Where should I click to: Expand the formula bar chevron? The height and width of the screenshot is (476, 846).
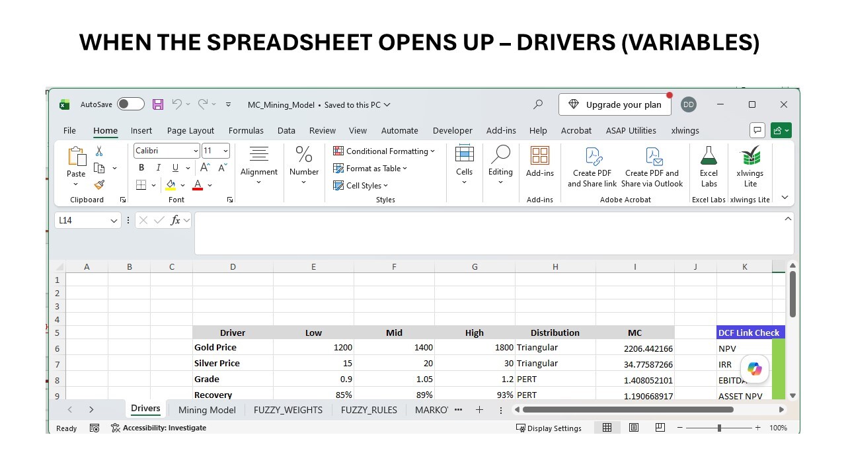(787, 219)
